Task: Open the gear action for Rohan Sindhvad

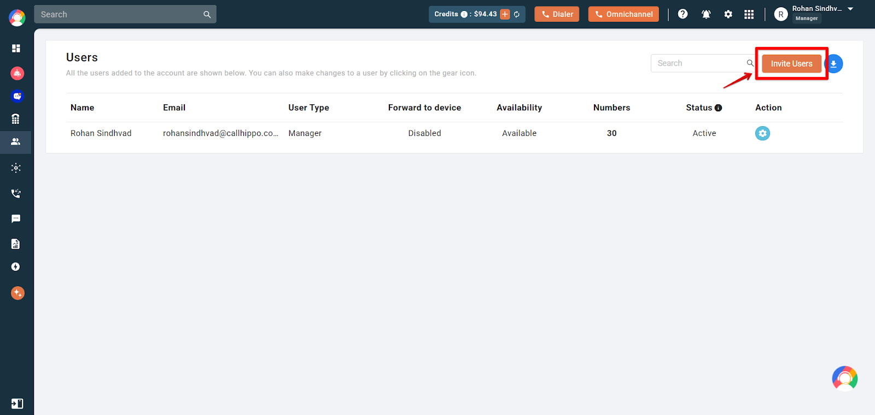Action: click(x=762, y=133)
